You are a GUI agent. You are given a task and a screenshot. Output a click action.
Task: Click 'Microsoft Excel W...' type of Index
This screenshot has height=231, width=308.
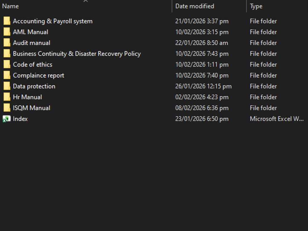[x=277, y=119]
